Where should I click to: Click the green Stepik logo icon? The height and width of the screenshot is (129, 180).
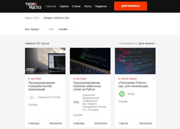point(121,94)
